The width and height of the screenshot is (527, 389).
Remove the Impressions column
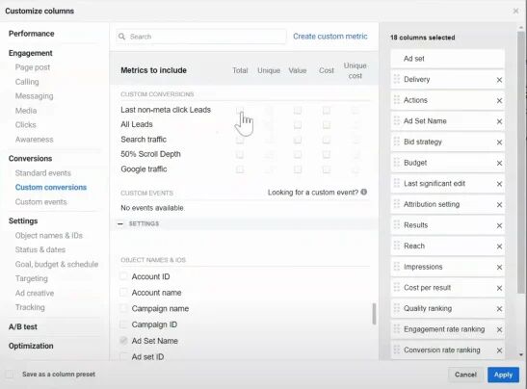point(499,268)
